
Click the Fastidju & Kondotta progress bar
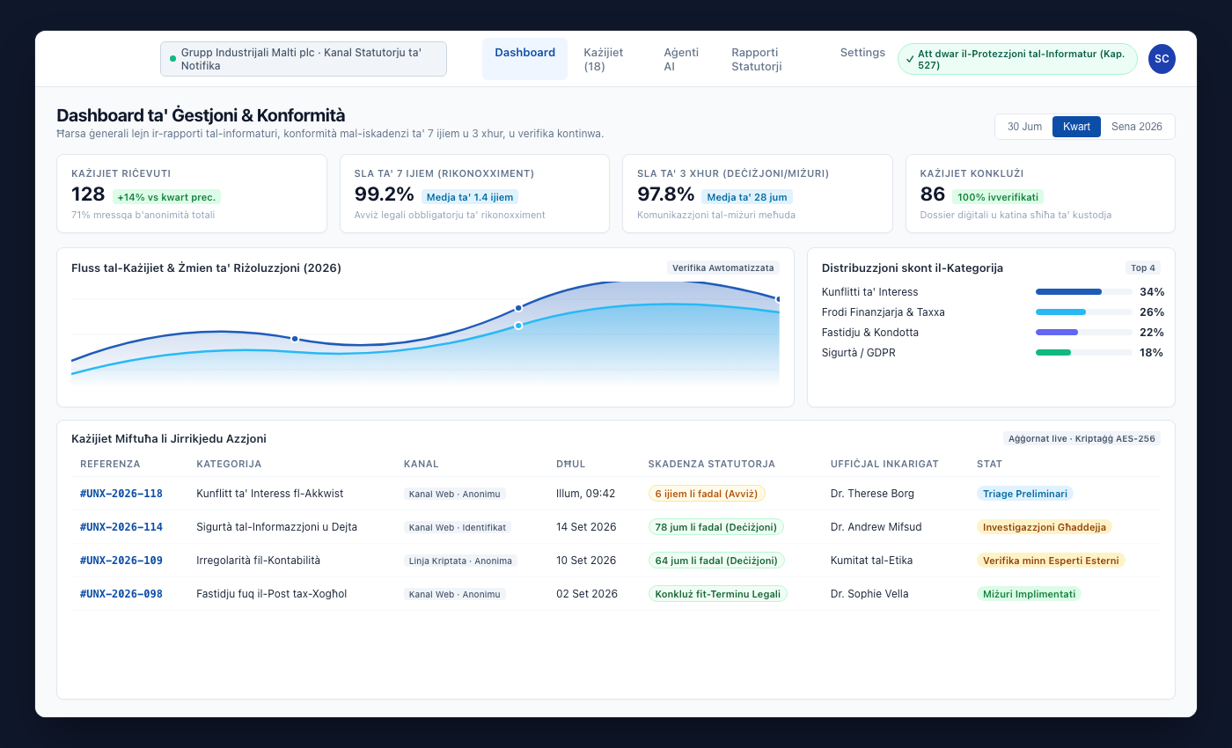[x=1084, y=333]
